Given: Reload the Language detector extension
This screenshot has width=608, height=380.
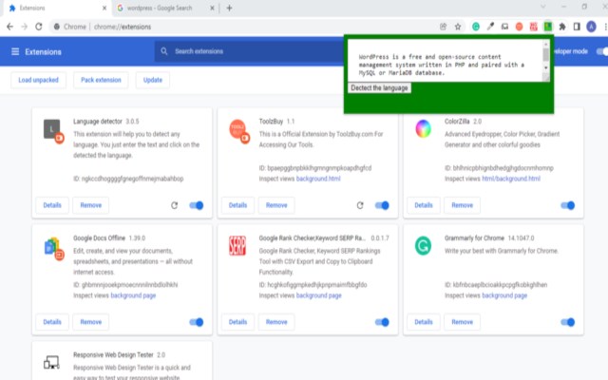Looking at the screenshot, I should [x=175, y=205].
